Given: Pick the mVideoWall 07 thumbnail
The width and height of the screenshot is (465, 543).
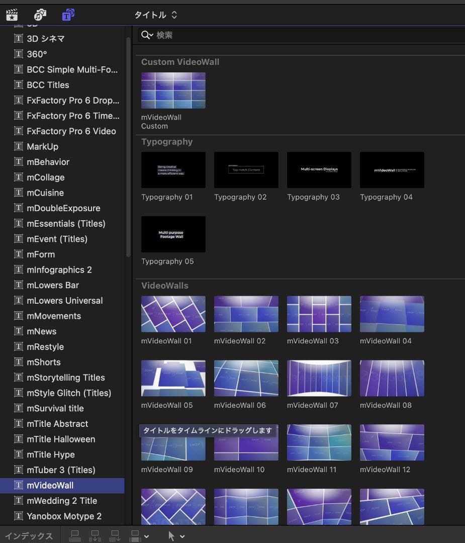Looking at the screenshot, I should tap(319, 378).
